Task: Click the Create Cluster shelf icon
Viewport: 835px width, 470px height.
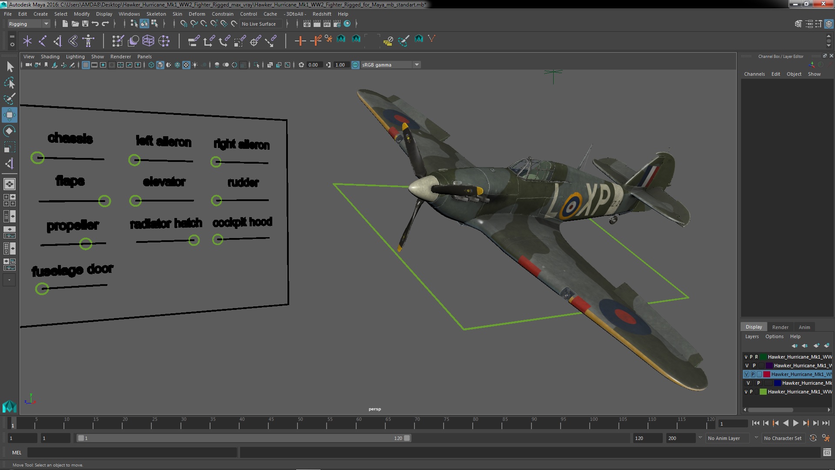Action: (x=164, y=41)
